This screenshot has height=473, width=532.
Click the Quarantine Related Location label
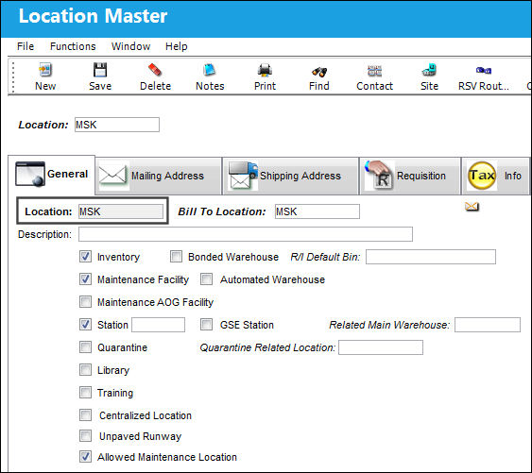(267, 347)
